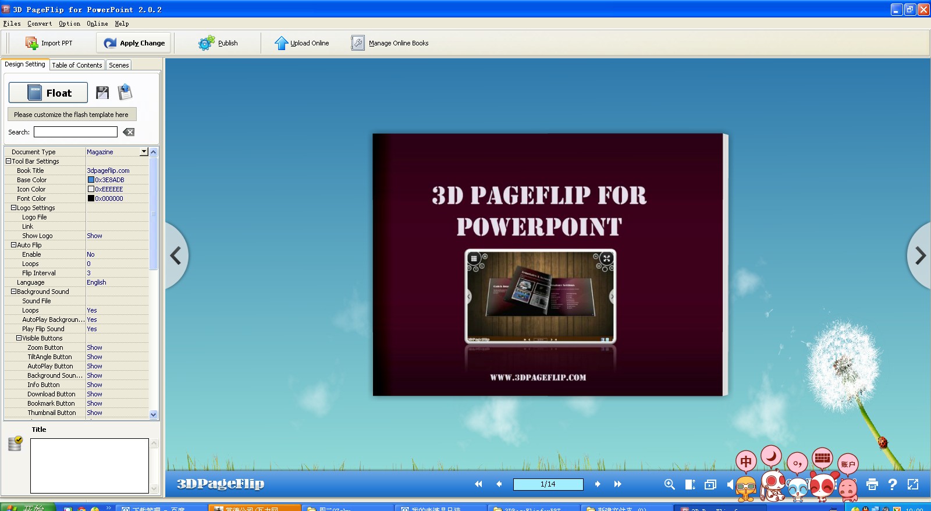Image resolution: width=931 pixels, height=511 pixels.
Task: Clear the search field with X icon
Action: point(129,132)
